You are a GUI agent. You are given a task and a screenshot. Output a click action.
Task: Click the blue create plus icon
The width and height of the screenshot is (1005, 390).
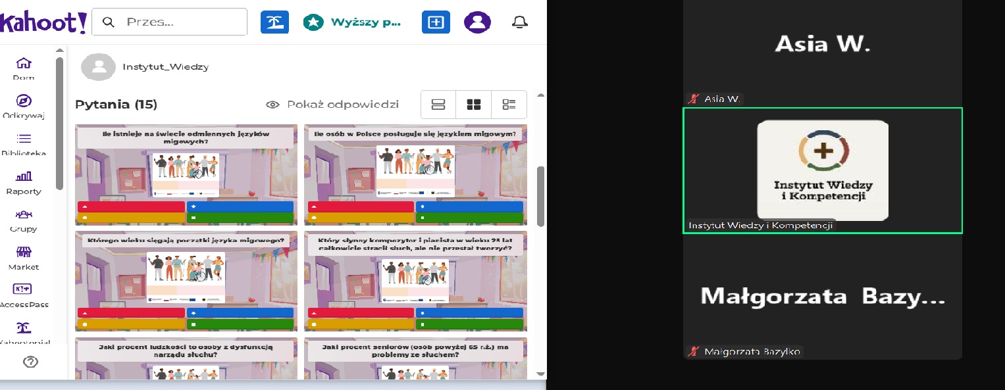click(x=436, y=22)
